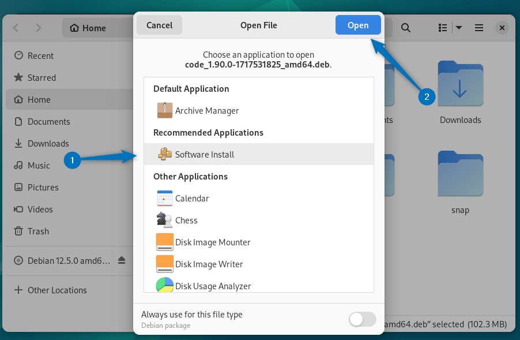Click the back navigation arrow
The image size is (520, 340).
point(15,27)
